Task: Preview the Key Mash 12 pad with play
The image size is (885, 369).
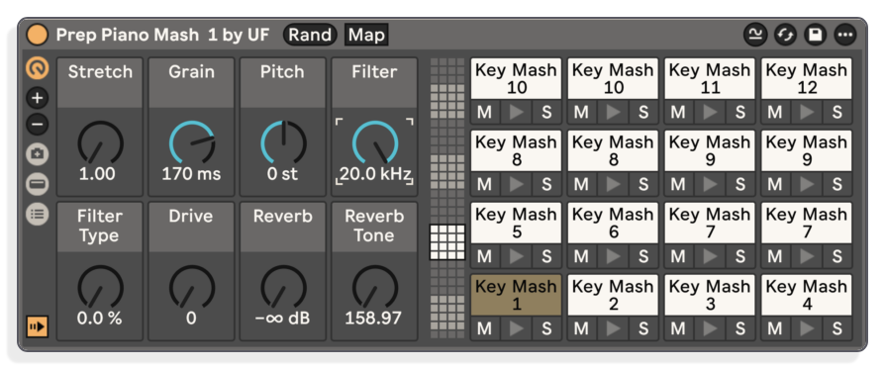Action: 807,112
